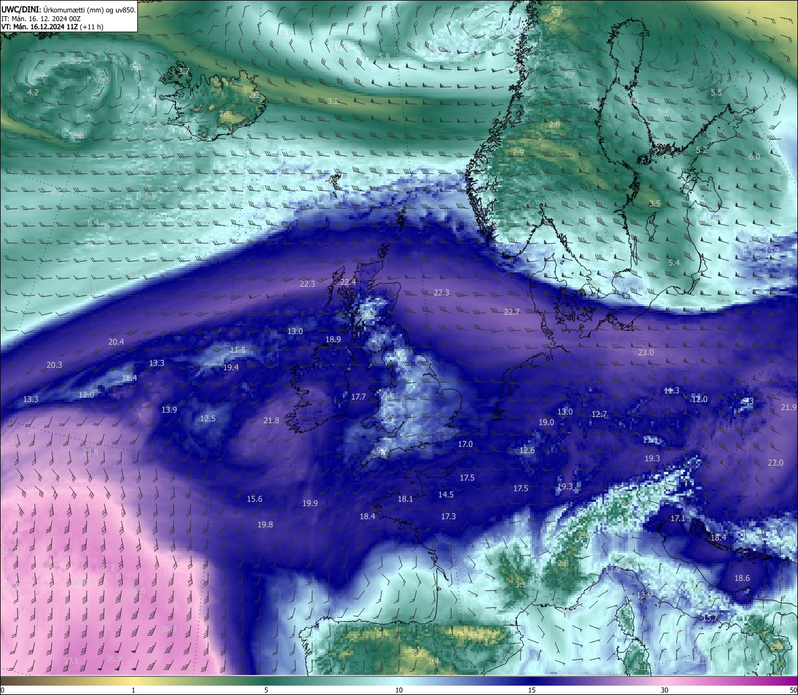Click the 20.3 value near the map's western edge

point(54,365)
